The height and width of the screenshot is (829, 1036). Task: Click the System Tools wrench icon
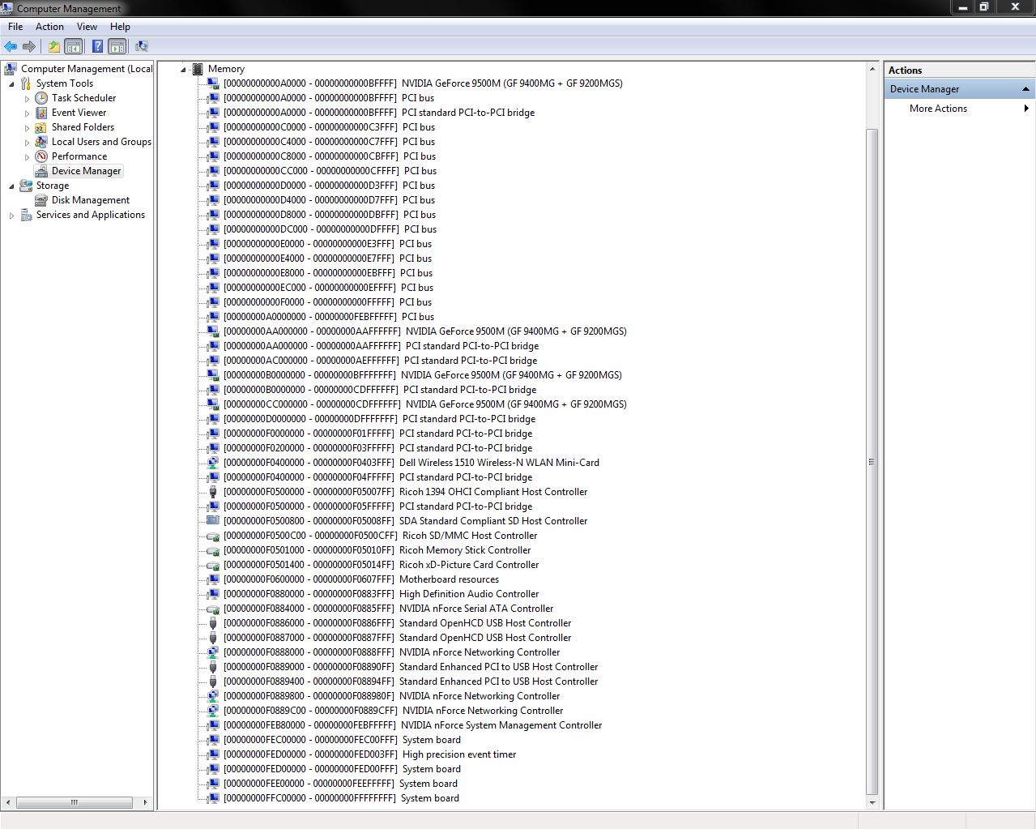coord(26,83)
